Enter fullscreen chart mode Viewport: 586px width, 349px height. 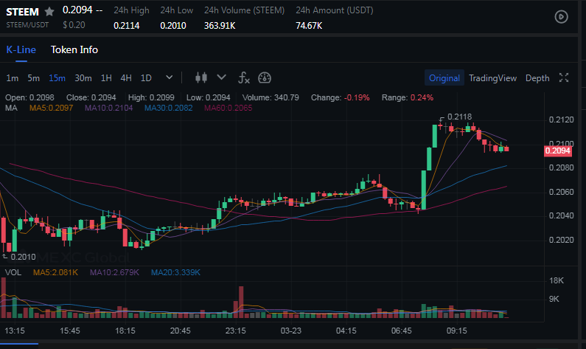tap(564, 77)
